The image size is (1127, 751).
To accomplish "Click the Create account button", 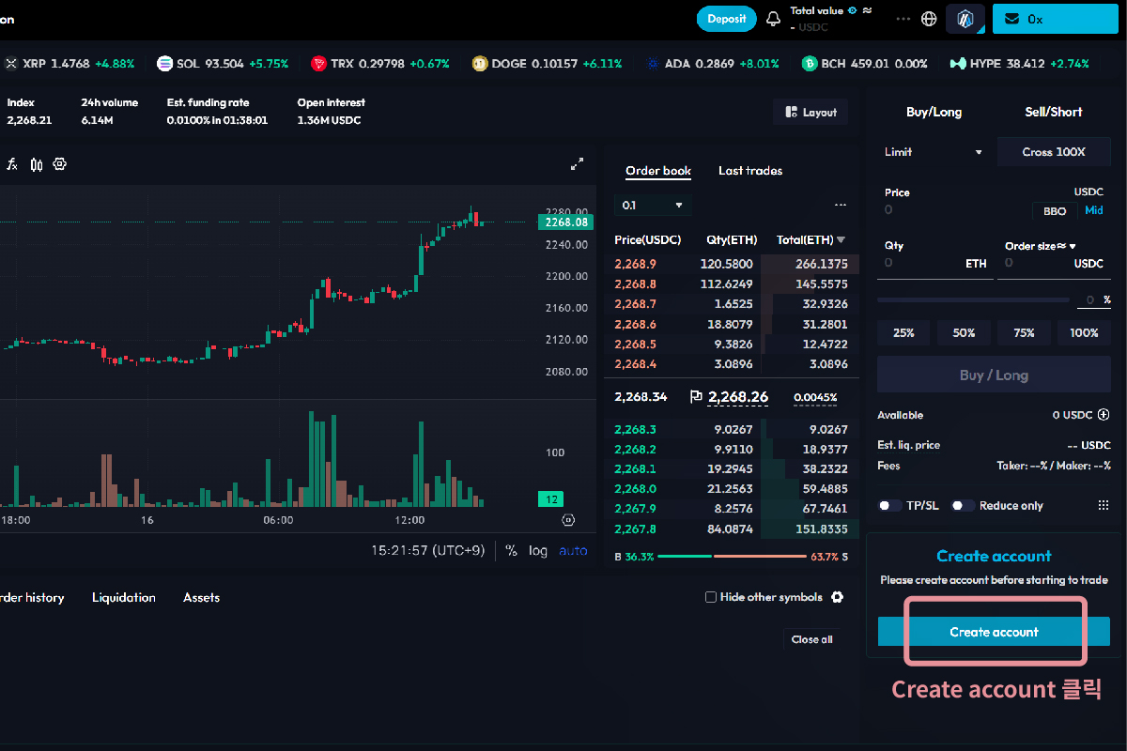I will (994, 632).
